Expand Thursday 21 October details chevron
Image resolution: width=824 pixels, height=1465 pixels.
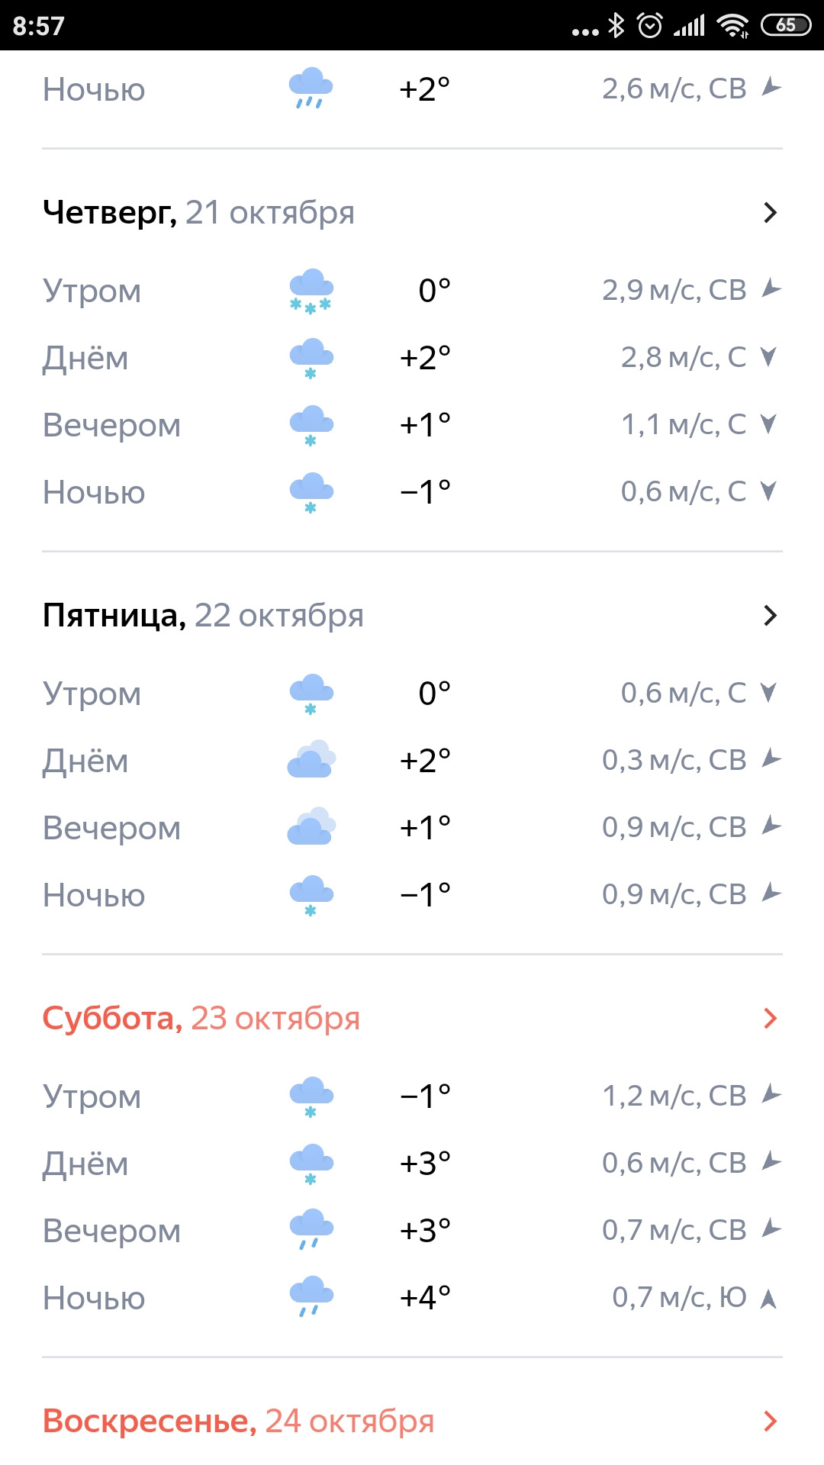771,213
